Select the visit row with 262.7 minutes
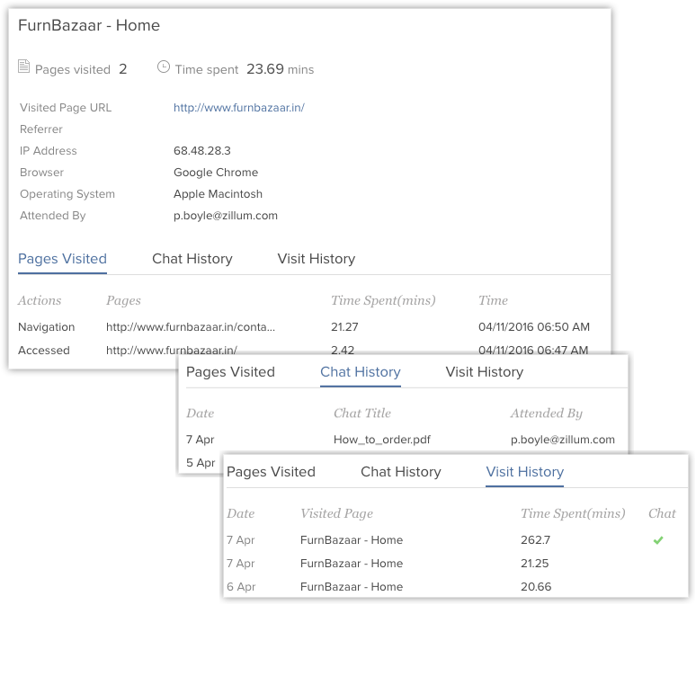 pos(455,540)
